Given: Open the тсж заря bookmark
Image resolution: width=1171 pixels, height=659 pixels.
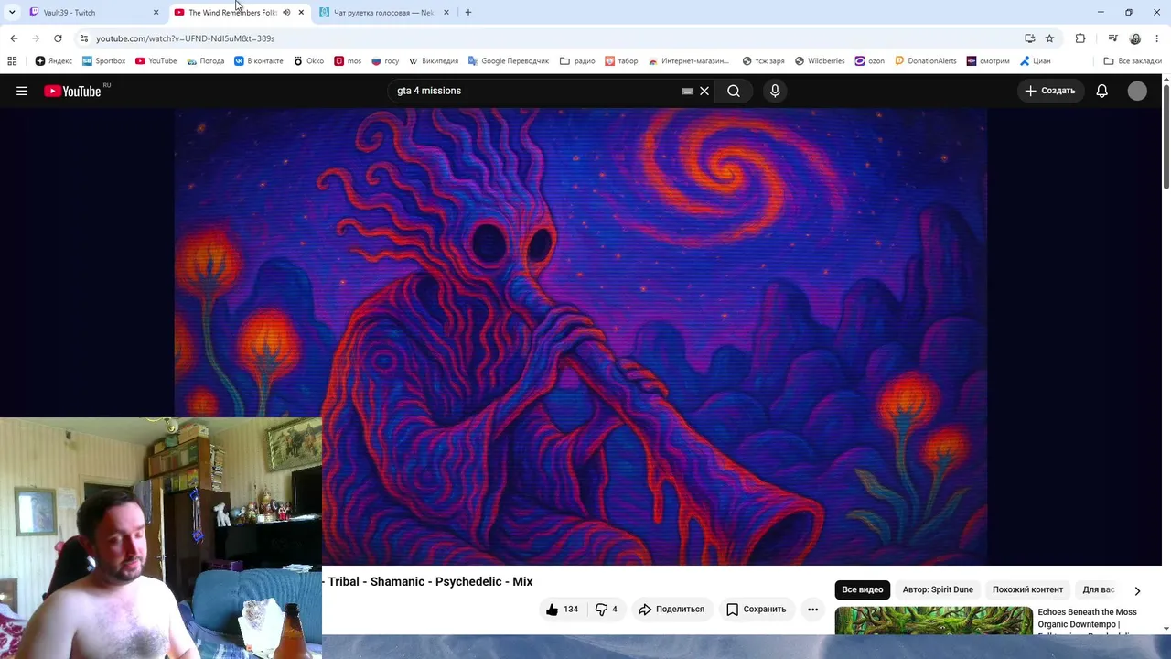Looking at the screenshot, I should click(x=763, y=61).
